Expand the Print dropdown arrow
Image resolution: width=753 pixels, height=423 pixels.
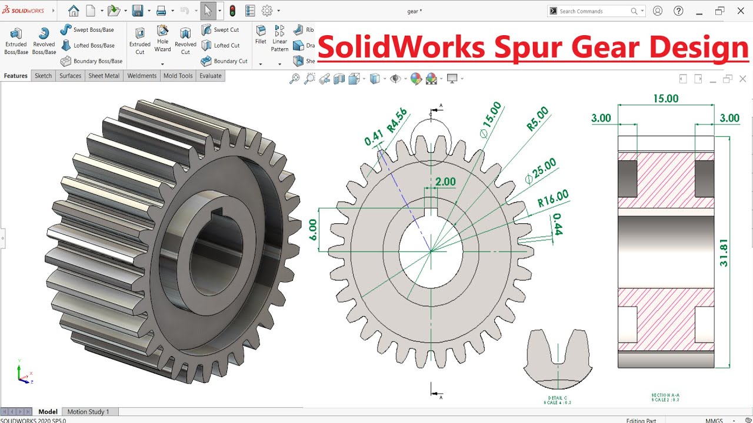click(x=172, y=11)
